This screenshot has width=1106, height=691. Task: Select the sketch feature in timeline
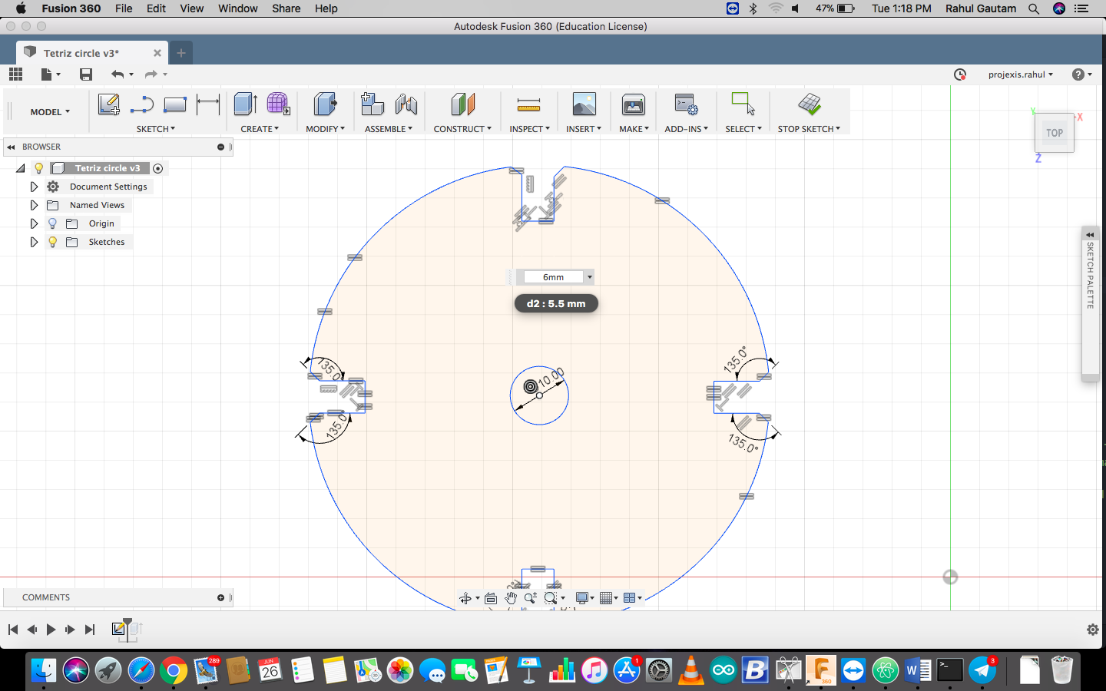point(118,630)
